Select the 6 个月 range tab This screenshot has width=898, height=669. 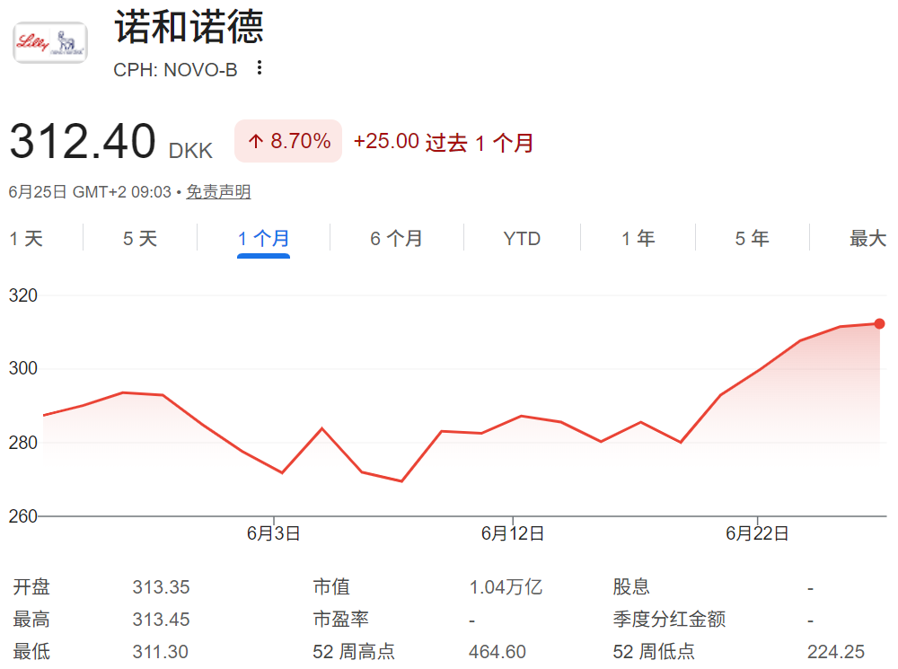[396, 238]
